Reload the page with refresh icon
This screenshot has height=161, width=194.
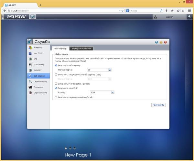coord(123,11)
